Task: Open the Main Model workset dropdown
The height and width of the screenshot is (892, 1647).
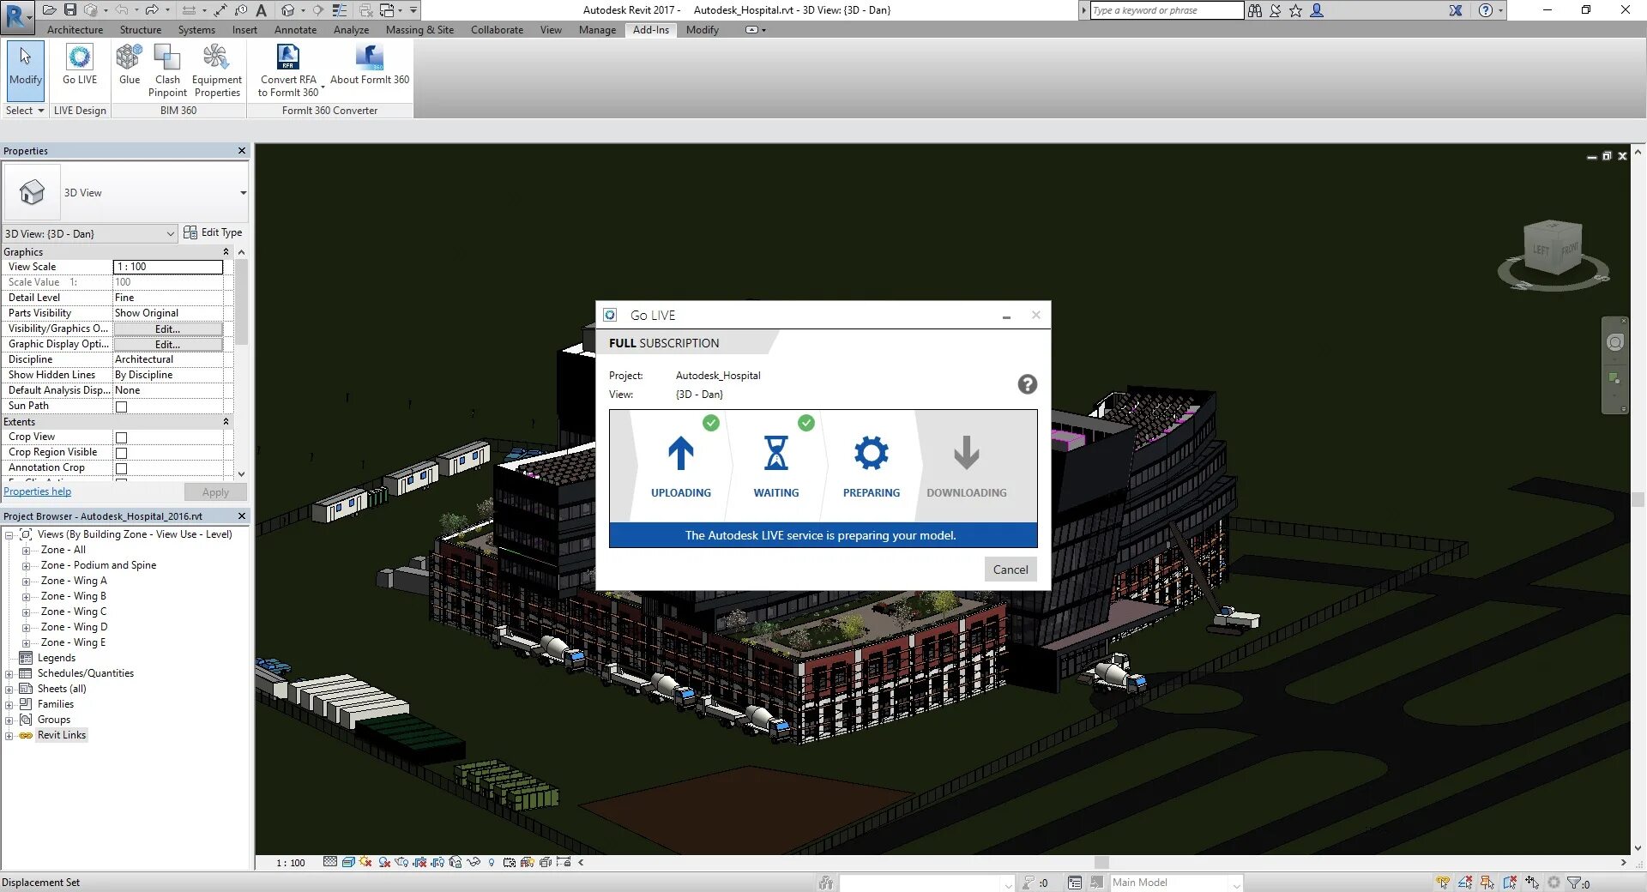Action: point(1176,883)
